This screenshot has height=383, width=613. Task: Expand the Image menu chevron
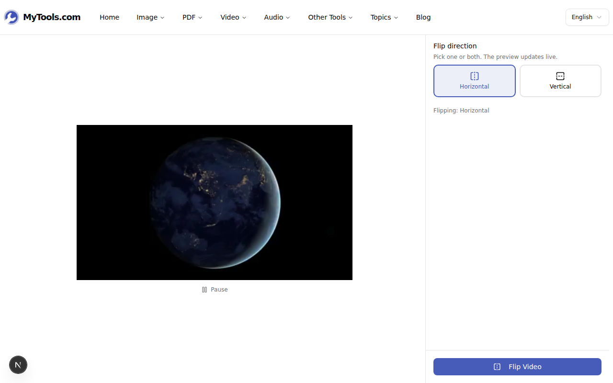tap(162, 18)
